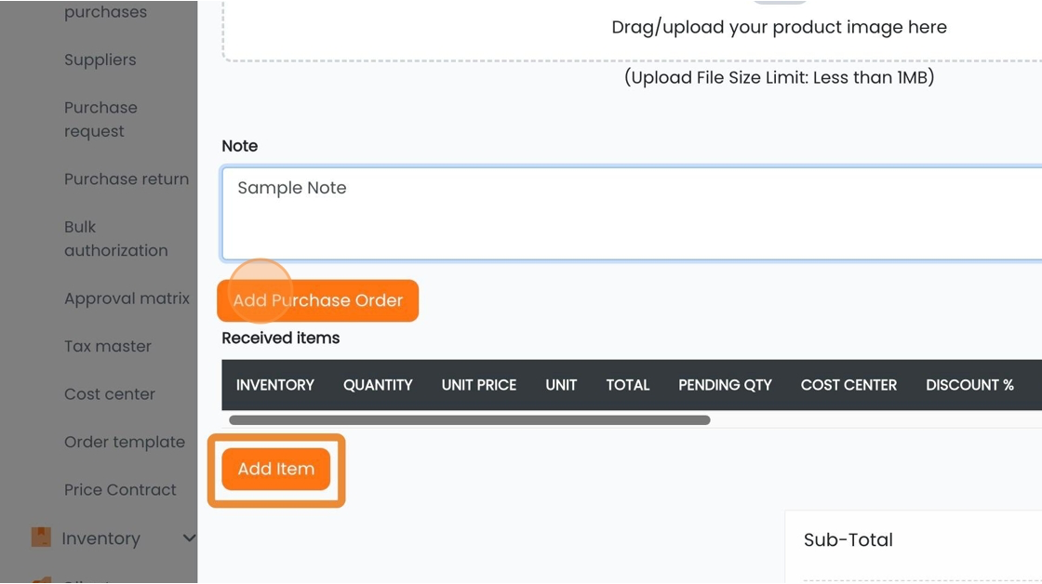The image size is (1042, 584).
Task: Click the COST CENTER column header
Action: 848,385
